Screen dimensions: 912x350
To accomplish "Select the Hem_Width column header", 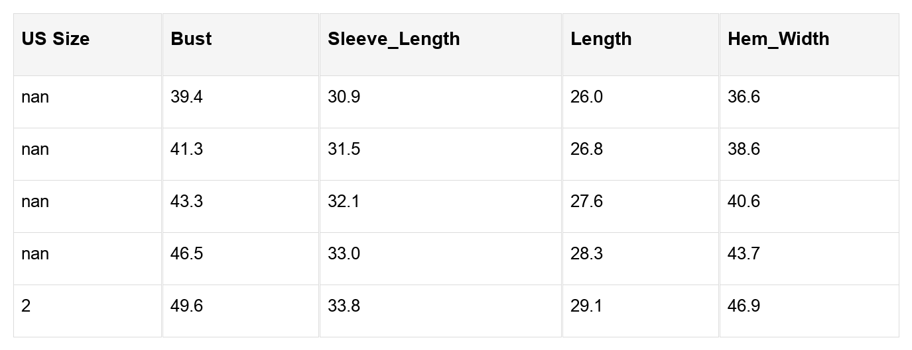I will tap(778, 39).
